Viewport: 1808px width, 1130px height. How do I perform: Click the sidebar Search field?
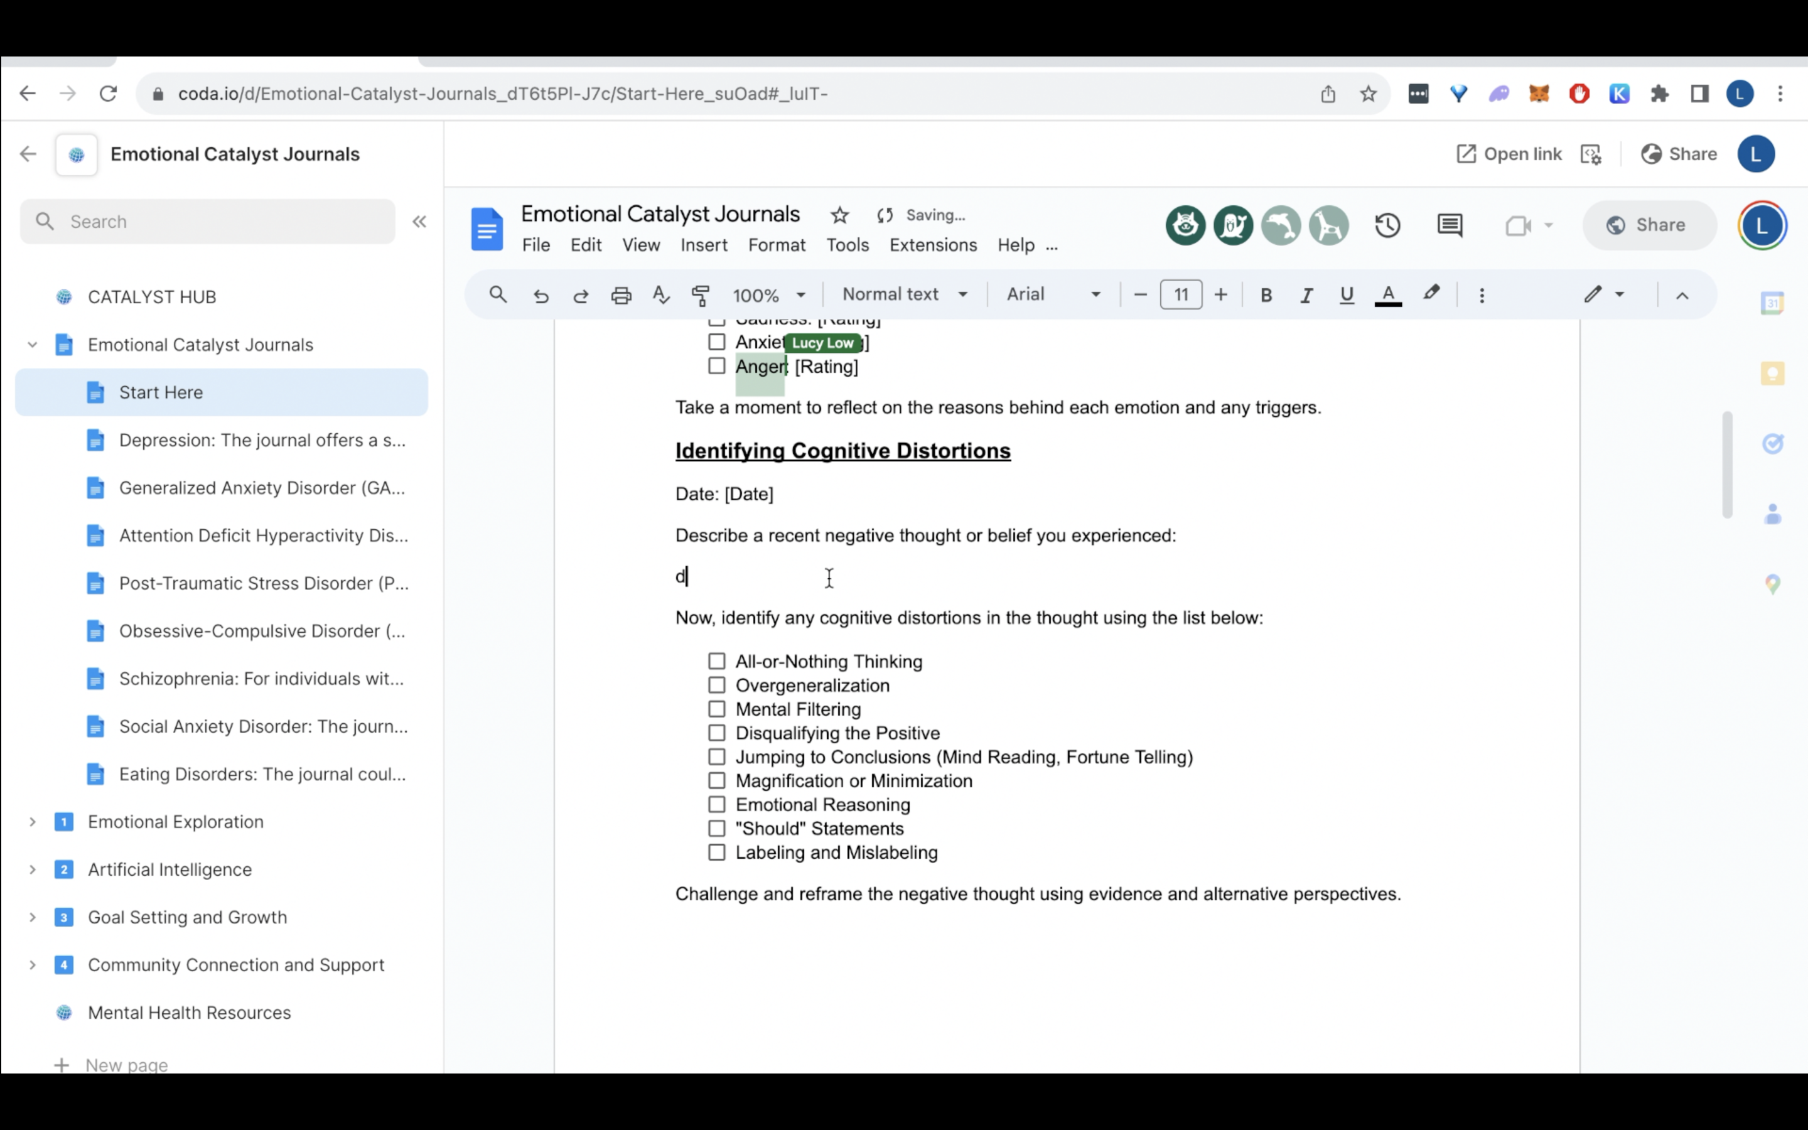pyautogui.click(x=208, y=222)
